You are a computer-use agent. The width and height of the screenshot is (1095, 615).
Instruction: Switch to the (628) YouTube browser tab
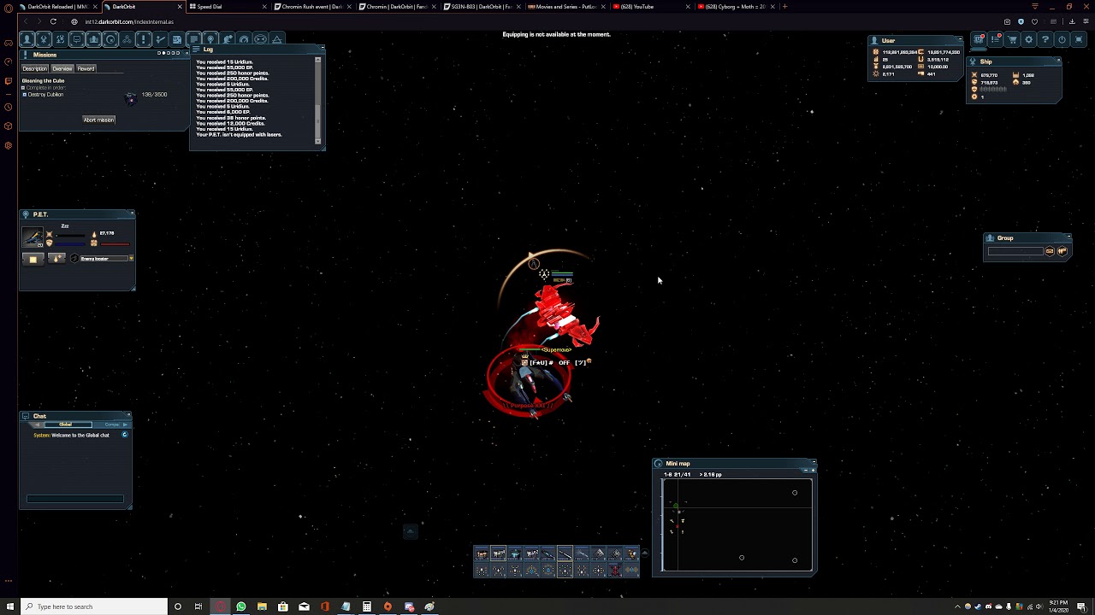pyautogui.click(x=652, y=6)
